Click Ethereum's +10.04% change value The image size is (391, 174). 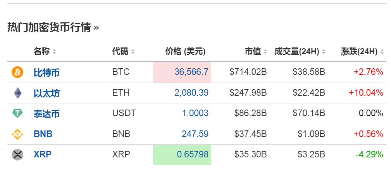tap(366, 93)
